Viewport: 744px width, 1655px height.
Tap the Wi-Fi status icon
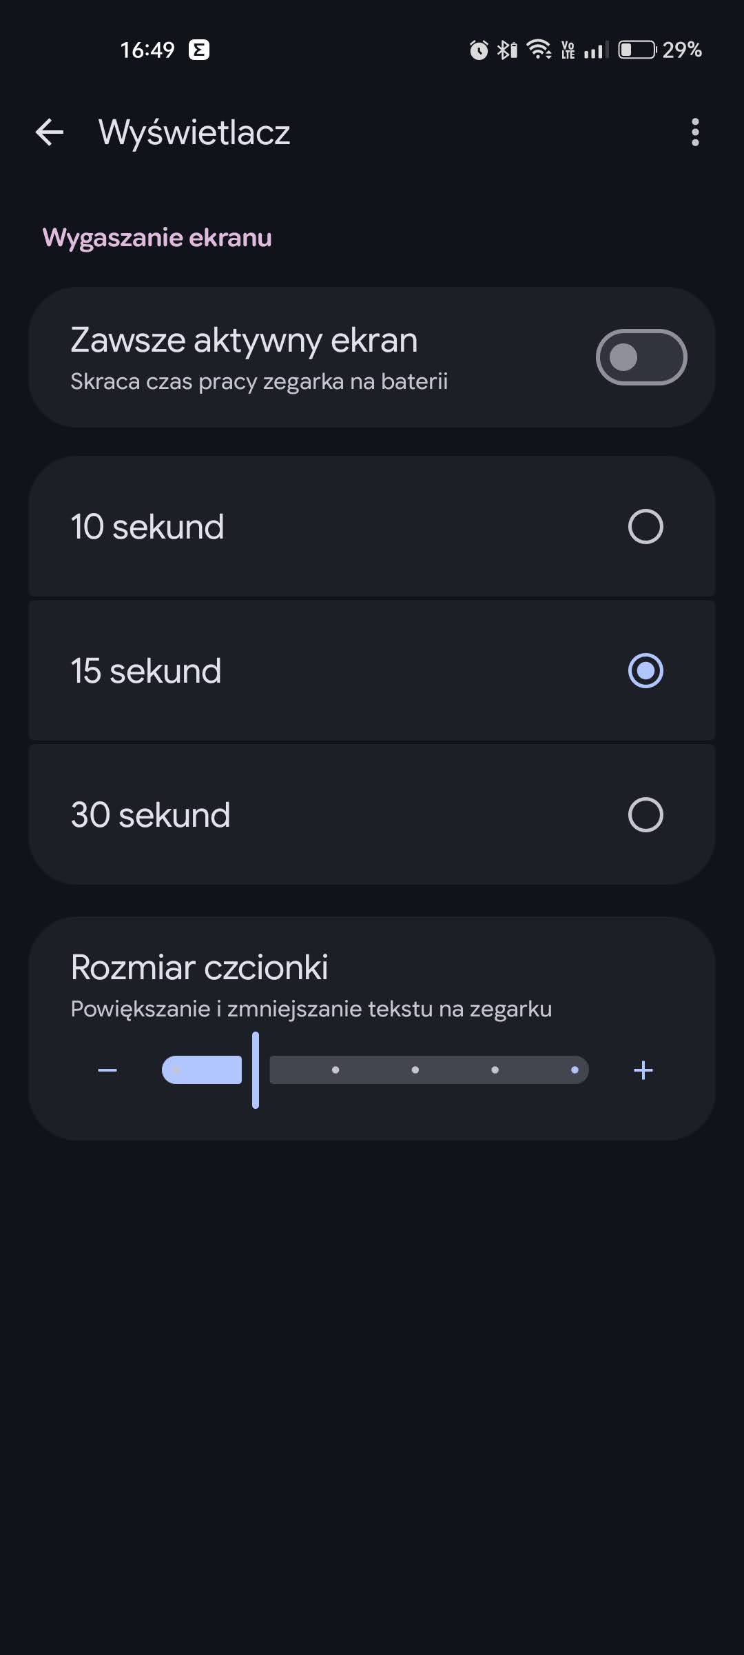coord(539,50)
